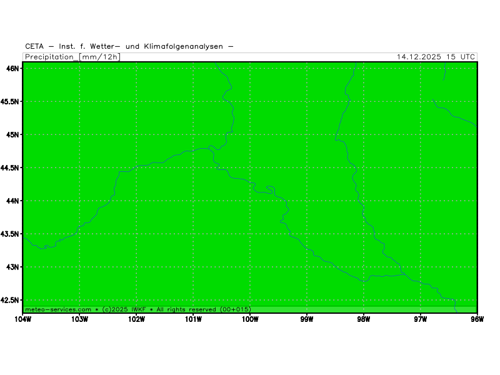500x375 pixels.
Task: Click the 98W longitude axis label
Action: 364,320
